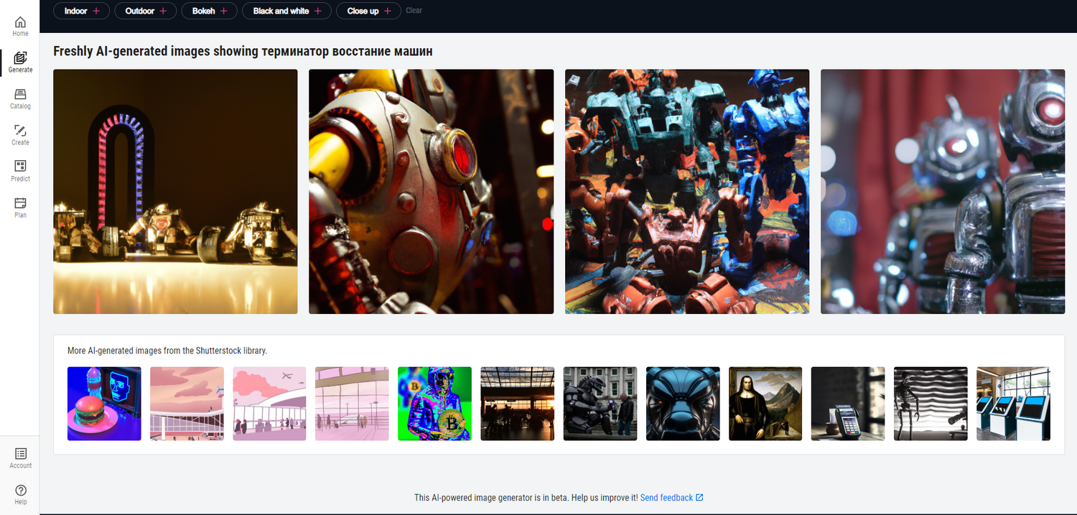This screenshot has height=515, width=1077.
Task: Clear the selected style tags
Action: pyautogui.click(x=414, y=11)
